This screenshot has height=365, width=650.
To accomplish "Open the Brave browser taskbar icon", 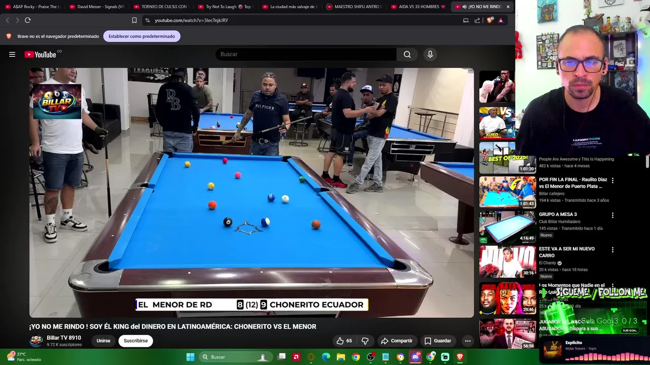I will [x=460, y=357].
